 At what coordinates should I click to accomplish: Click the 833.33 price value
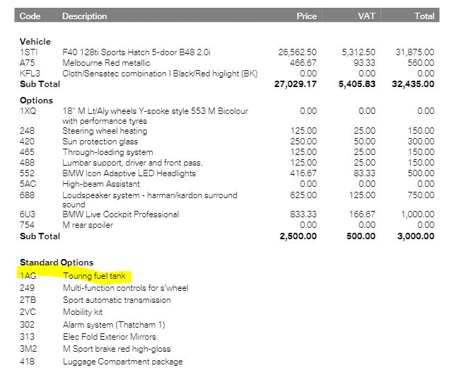pyautogui.click(x=303, y=214)
